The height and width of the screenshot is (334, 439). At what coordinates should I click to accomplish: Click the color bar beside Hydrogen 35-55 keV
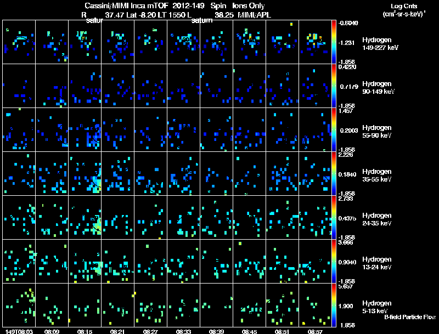tap(334, 173)
